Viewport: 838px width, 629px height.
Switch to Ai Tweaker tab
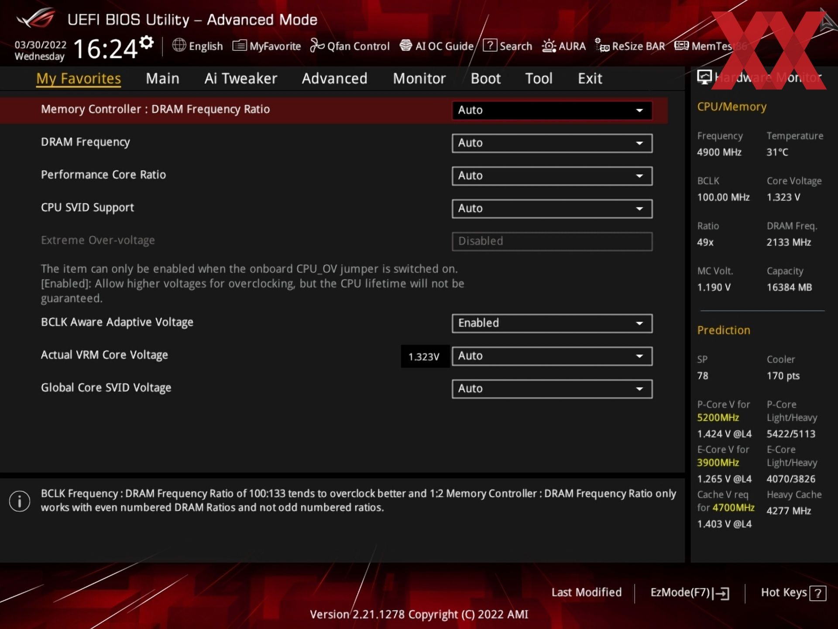(x=240, y=79)
